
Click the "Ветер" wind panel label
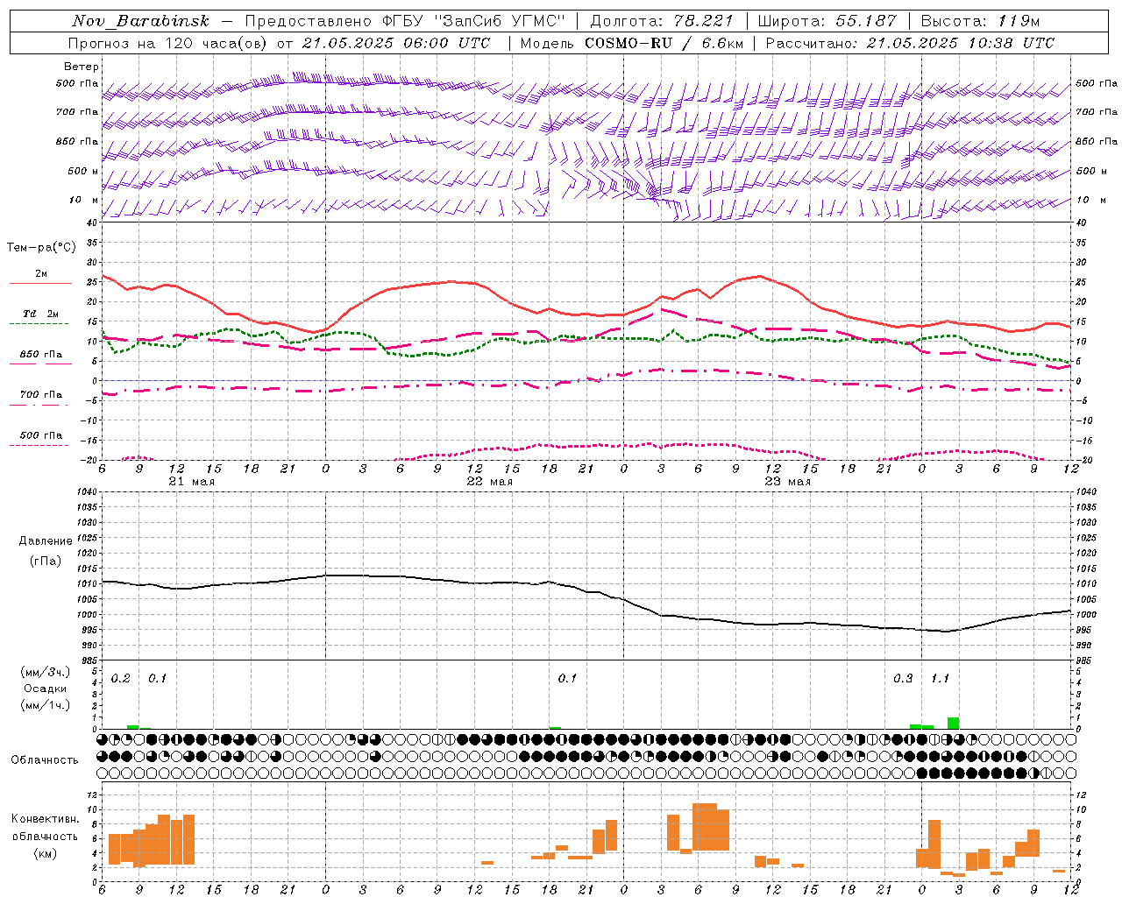point(82,67)
